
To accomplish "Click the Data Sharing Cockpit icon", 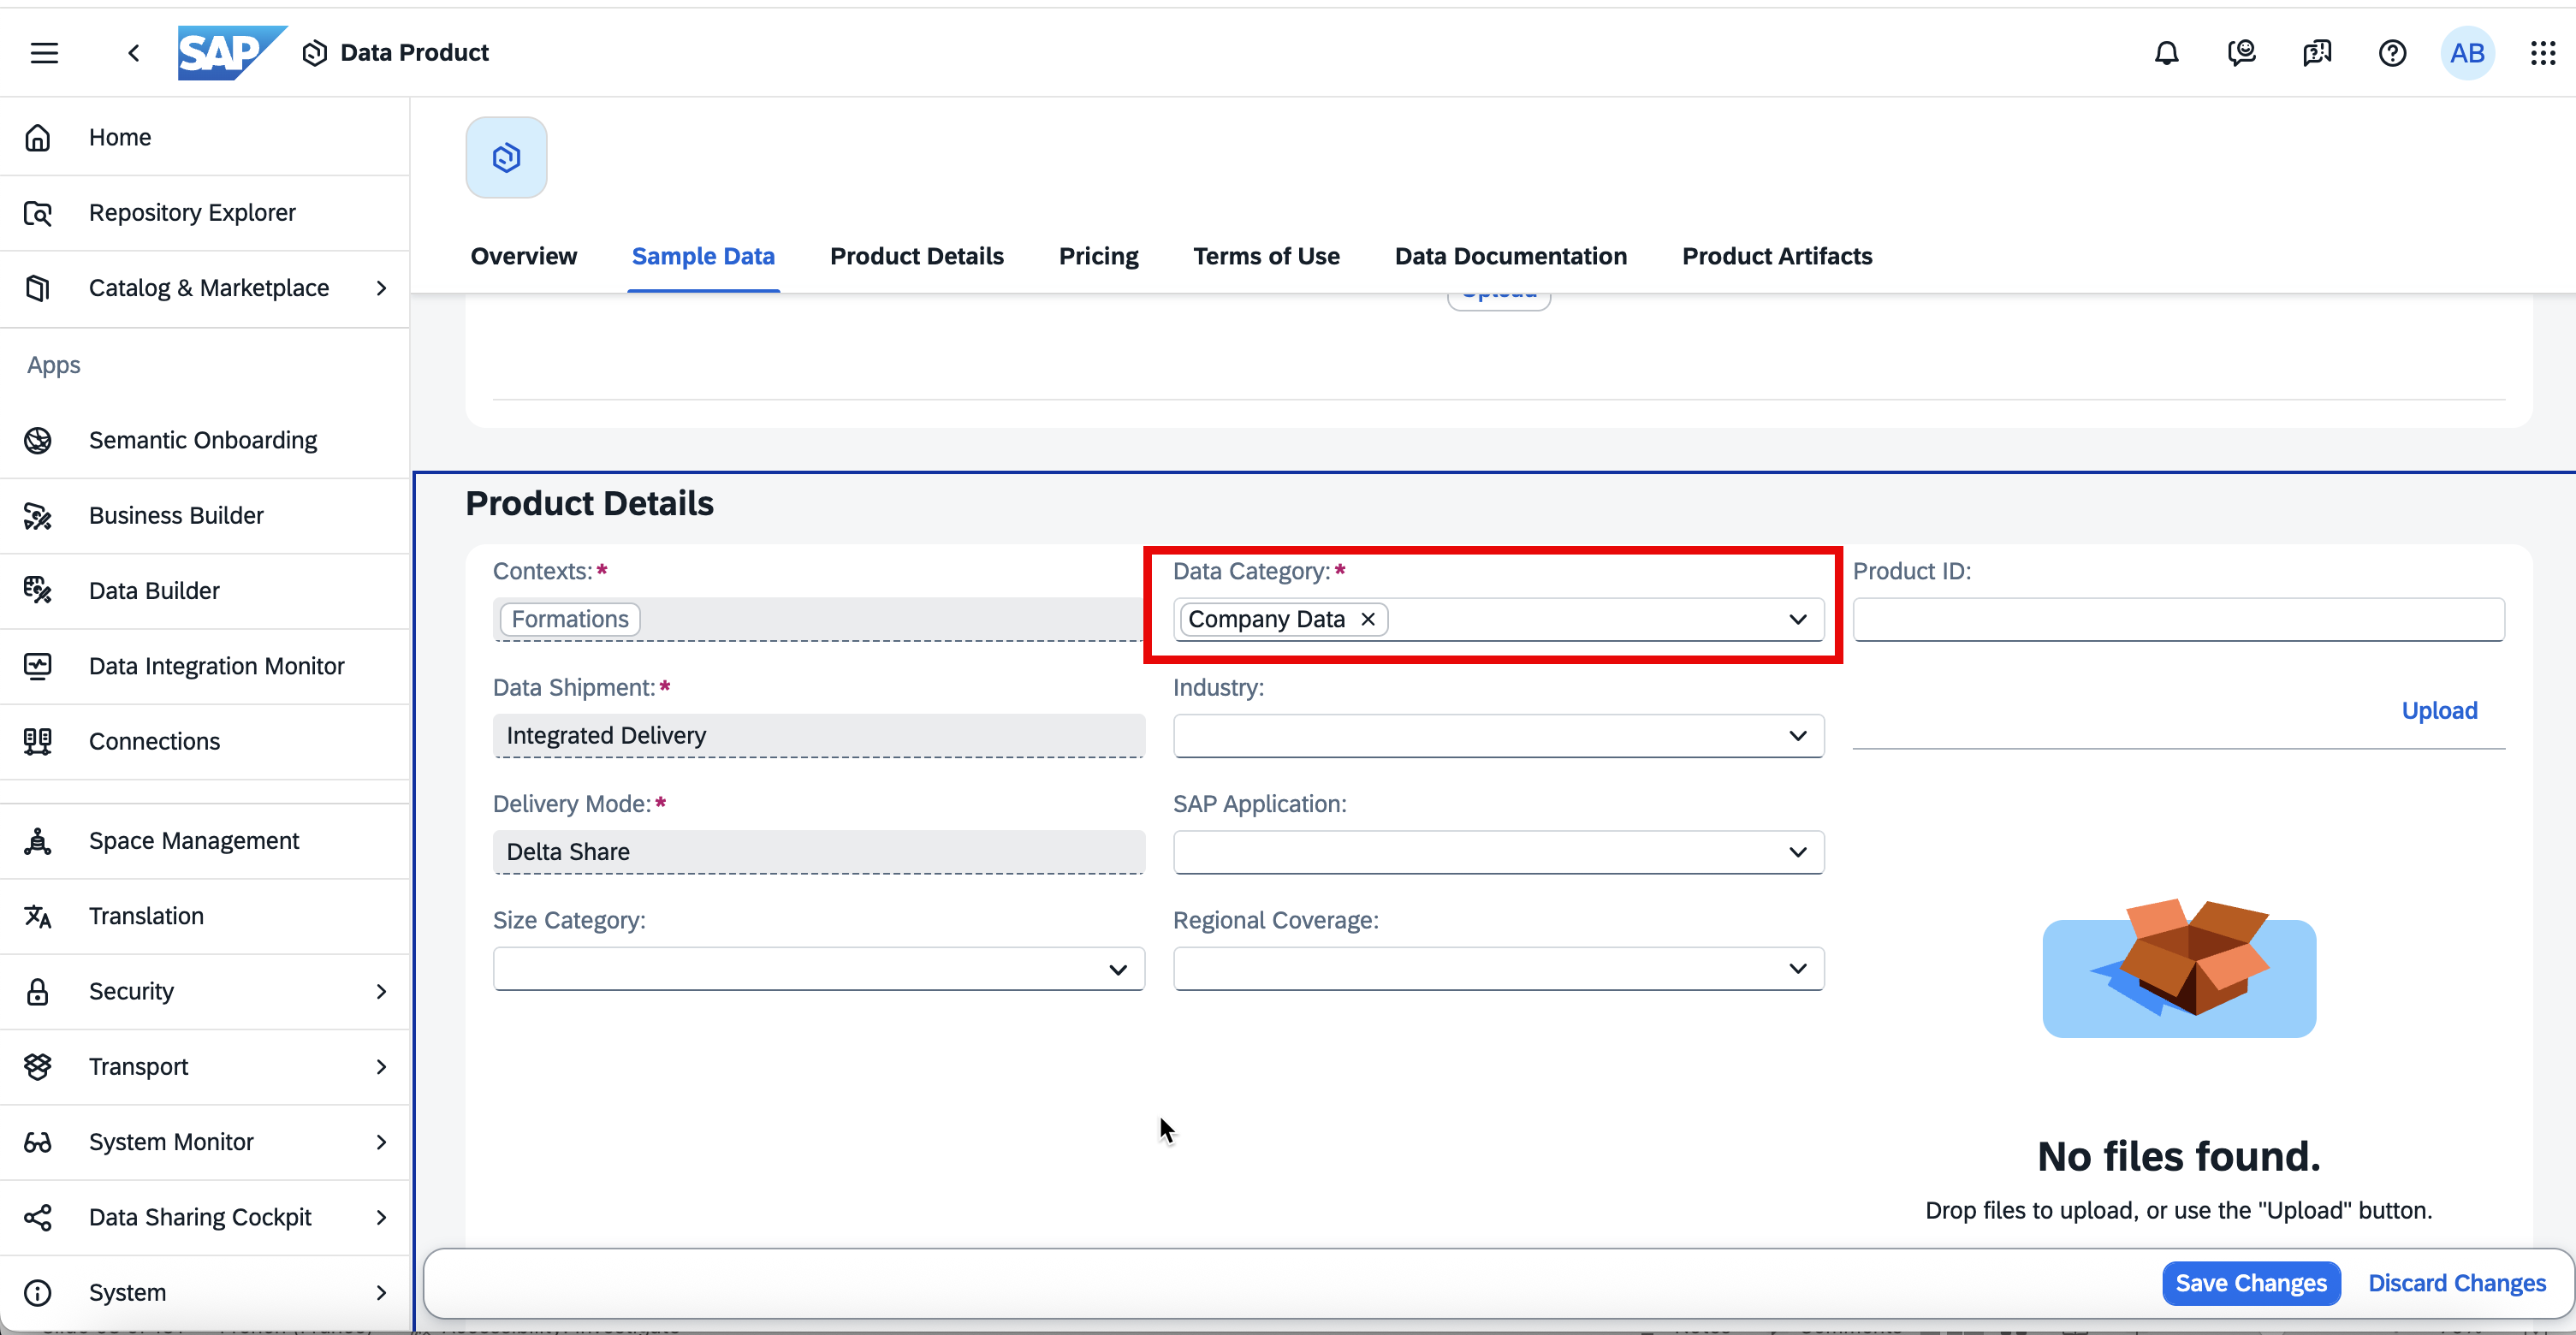I will tap(38, 1217).
